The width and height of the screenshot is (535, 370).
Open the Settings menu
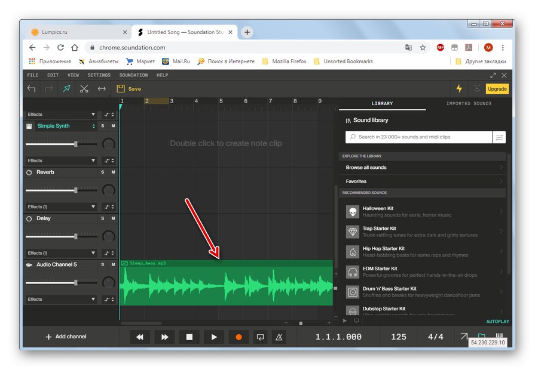[x=99, y=75]
